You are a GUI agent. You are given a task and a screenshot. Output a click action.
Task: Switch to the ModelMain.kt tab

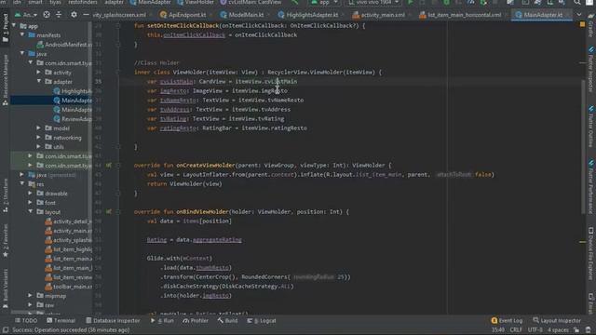(x=242, y=15)
